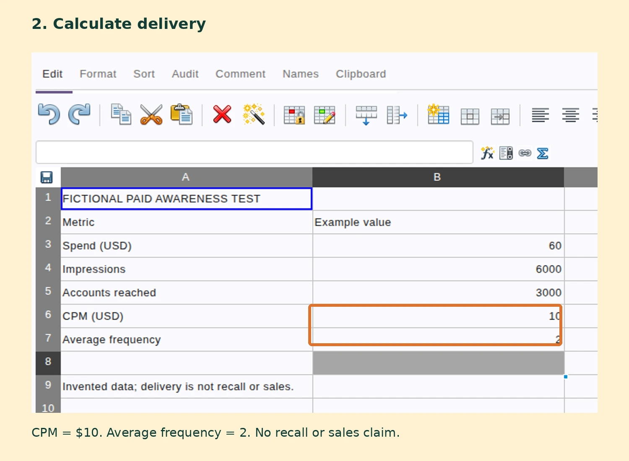Unlock the cell using the pencil grid icon
The width and height of the screenshot is (629, 461).
point(325,115)
